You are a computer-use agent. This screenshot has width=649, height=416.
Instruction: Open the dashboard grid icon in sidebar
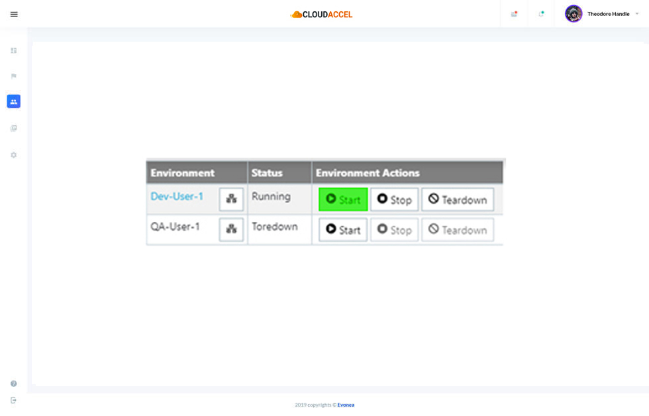point(13,50)
